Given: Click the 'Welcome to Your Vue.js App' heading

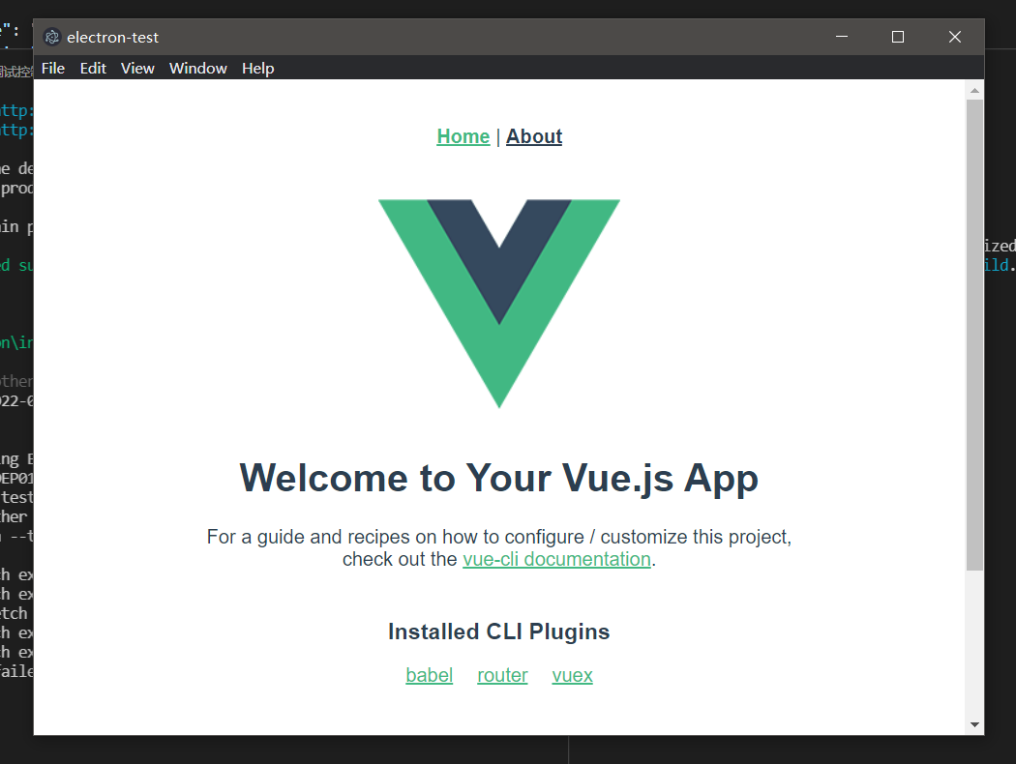Looking at the screenshot, I should click(x=499, y=478).
